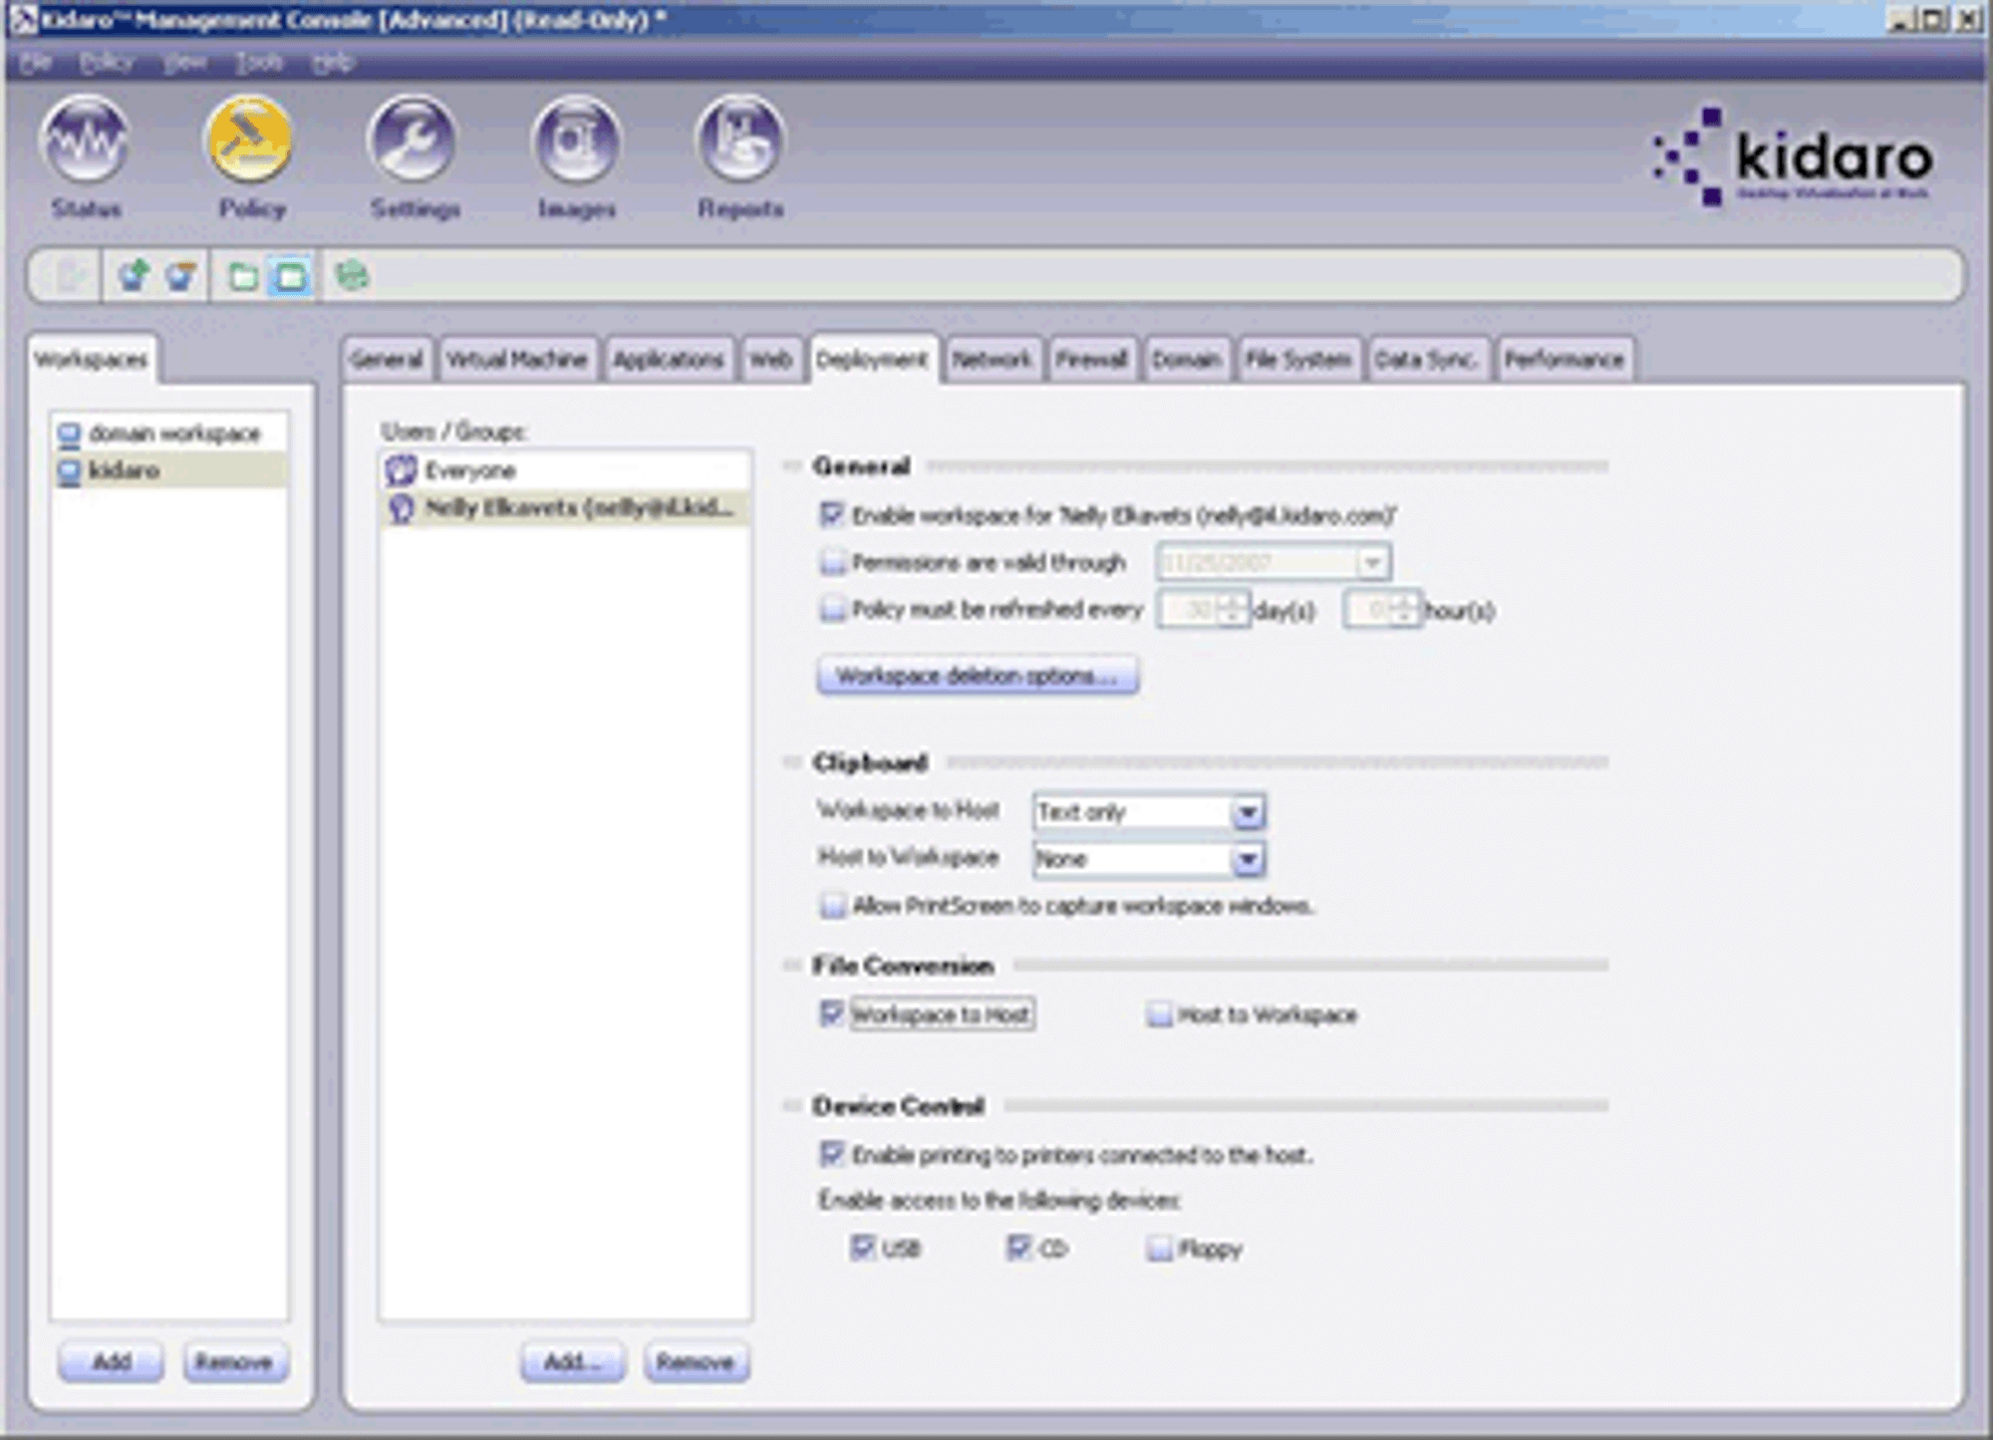Toggle CD device access checkbox
This screenshot has height=1440, width=1993.
pos(1018,1247)
